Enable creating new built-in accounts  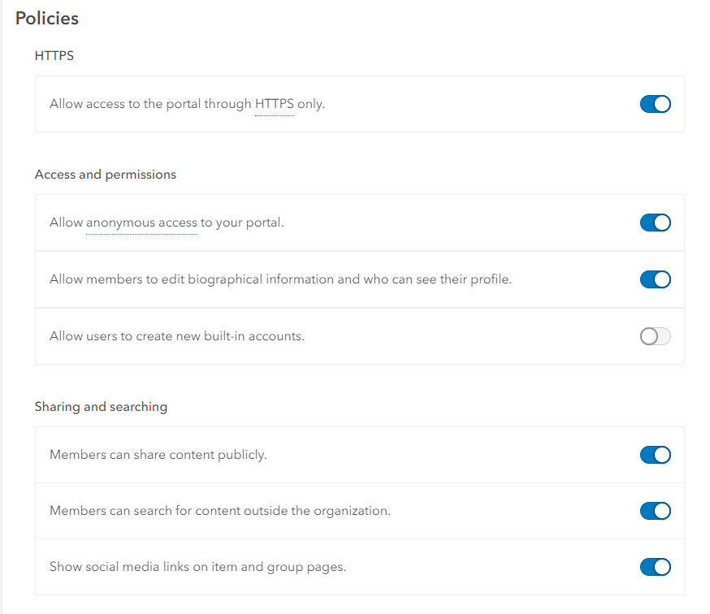pyautogui.click(x=655, y=336)
